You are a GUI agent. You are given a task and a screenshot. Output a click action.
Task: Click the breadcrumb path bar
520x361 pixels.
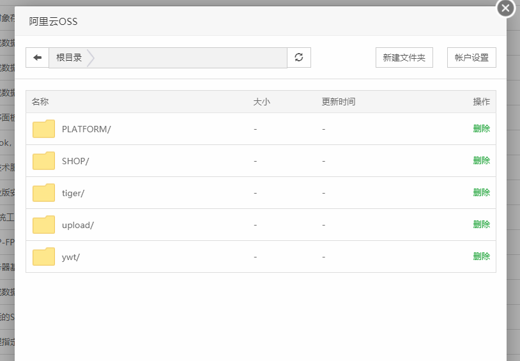tap(168, 58)
